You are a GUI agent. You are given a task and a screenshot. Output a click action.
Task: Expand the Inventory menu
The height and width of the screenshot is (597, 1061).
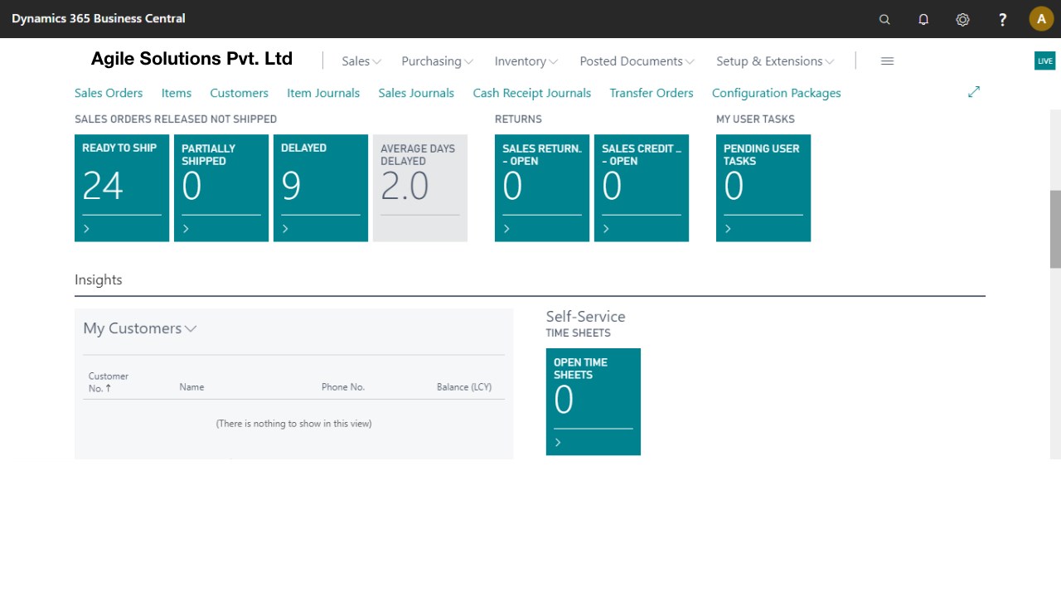[x=526, y=61]
